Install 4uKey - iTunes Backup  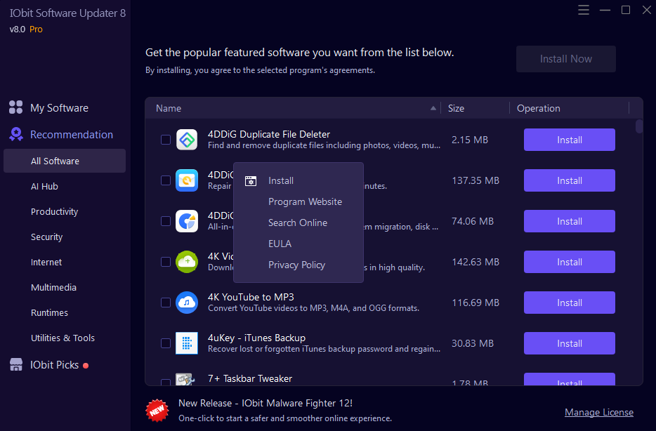point(570,343)
